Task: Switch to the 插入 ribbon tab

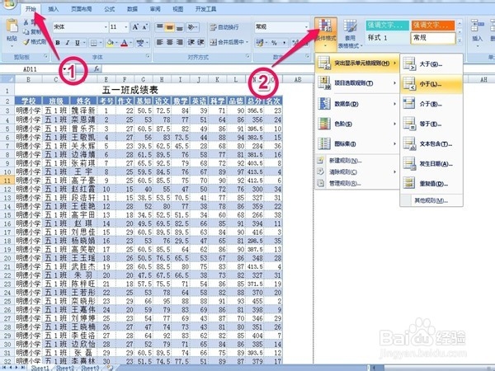Action: pos(53,9)
